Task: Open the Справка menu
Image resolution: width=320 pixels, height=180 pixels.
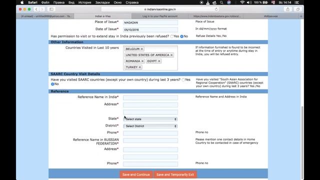Action: click(132, 2)
